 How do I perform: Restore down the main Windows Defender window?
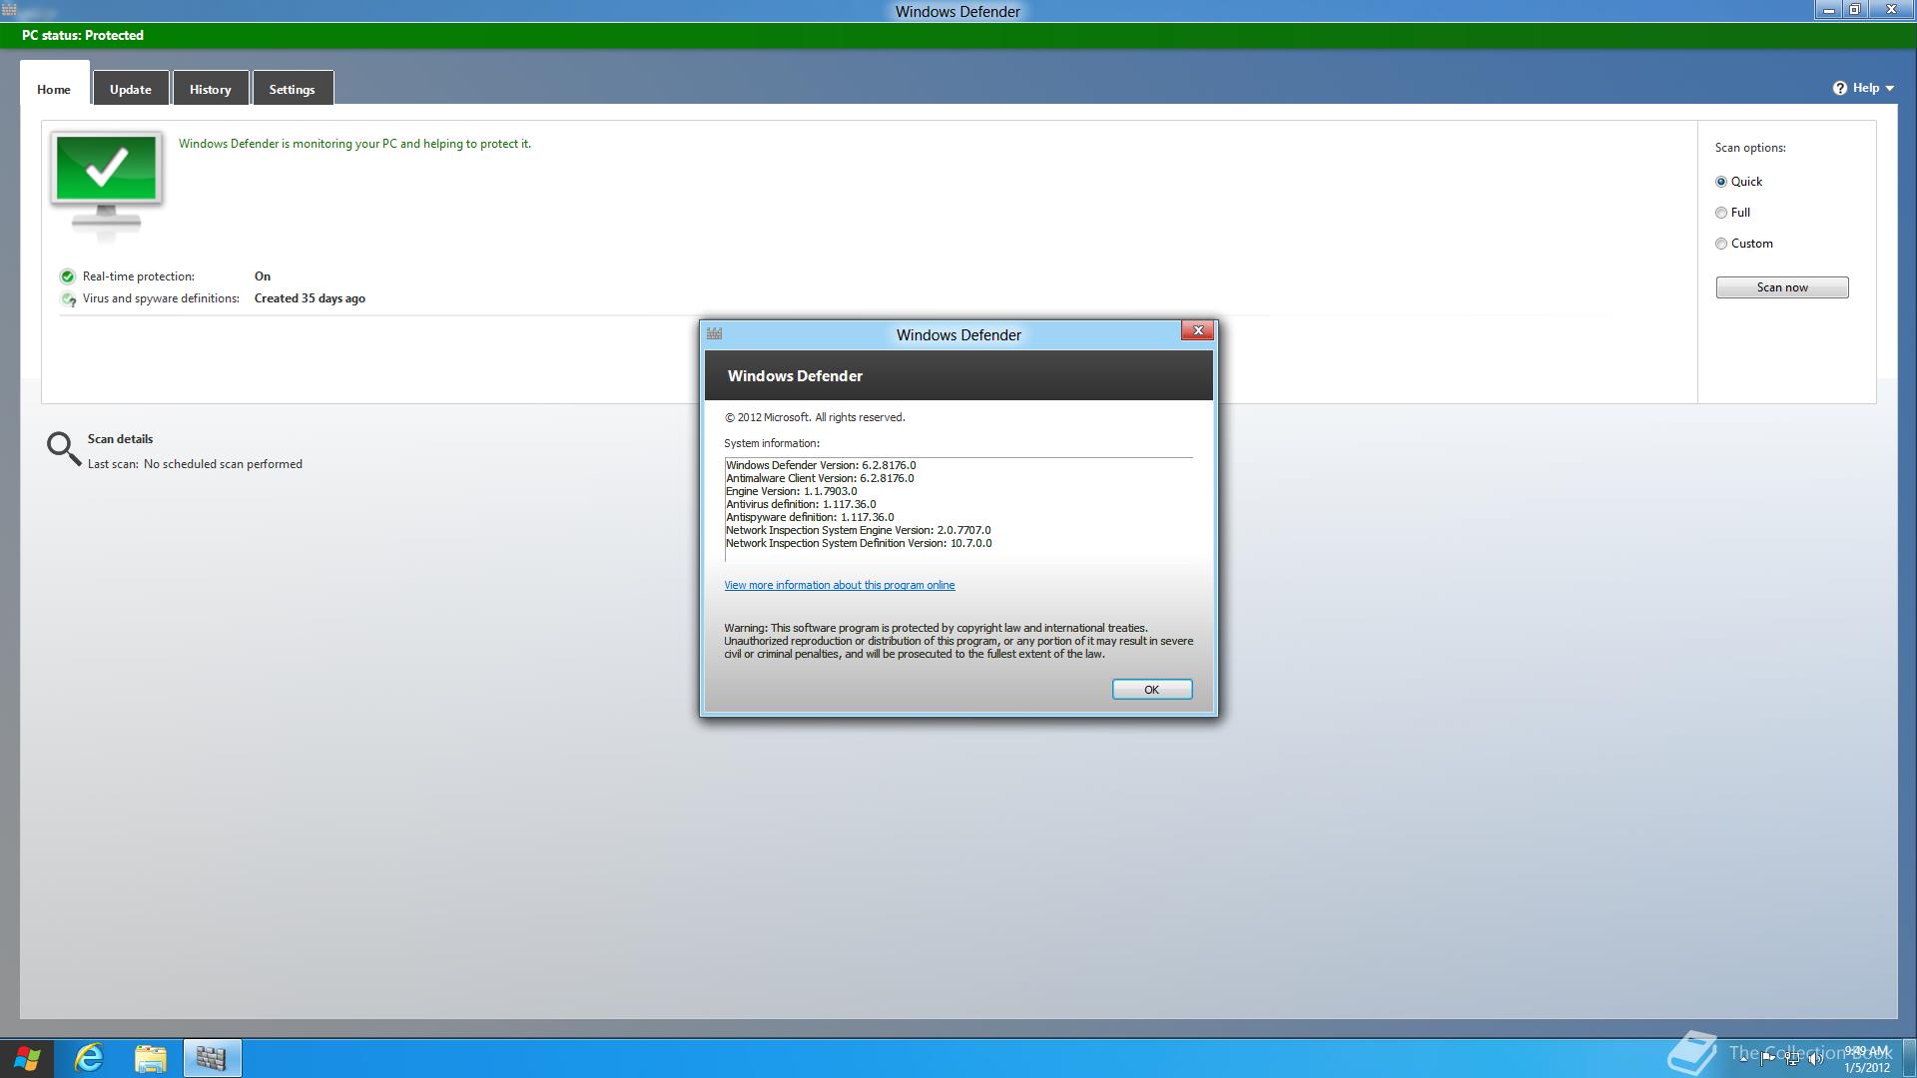pos(1855,10)
